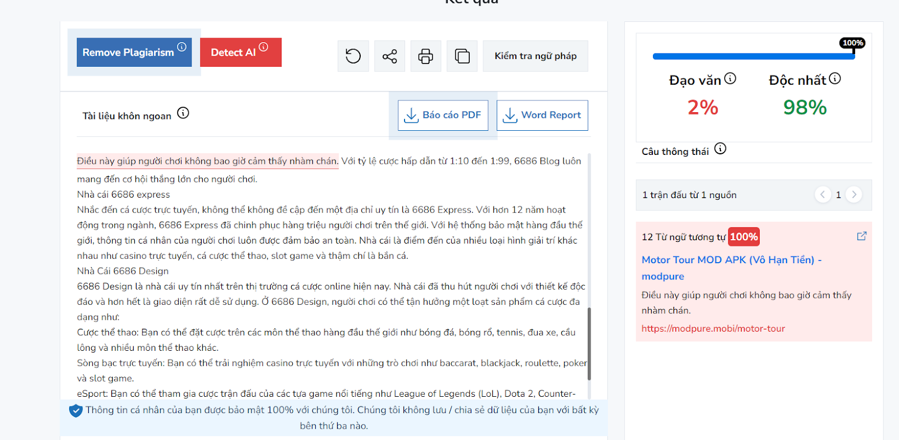Open info icon on Detect AI button
Viewport: 899px width, 440px height.
(264, 47)
